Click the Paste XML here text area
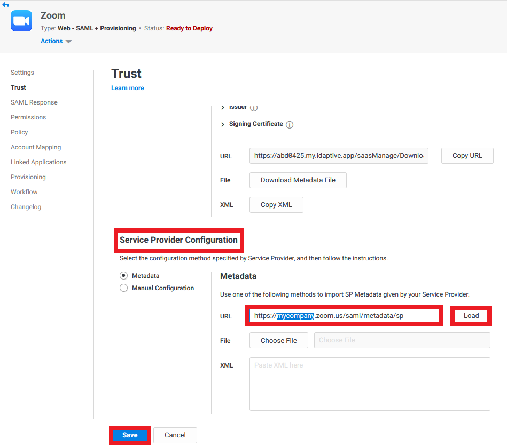Viewport: 507px width, 447px height. click(370, 384)
